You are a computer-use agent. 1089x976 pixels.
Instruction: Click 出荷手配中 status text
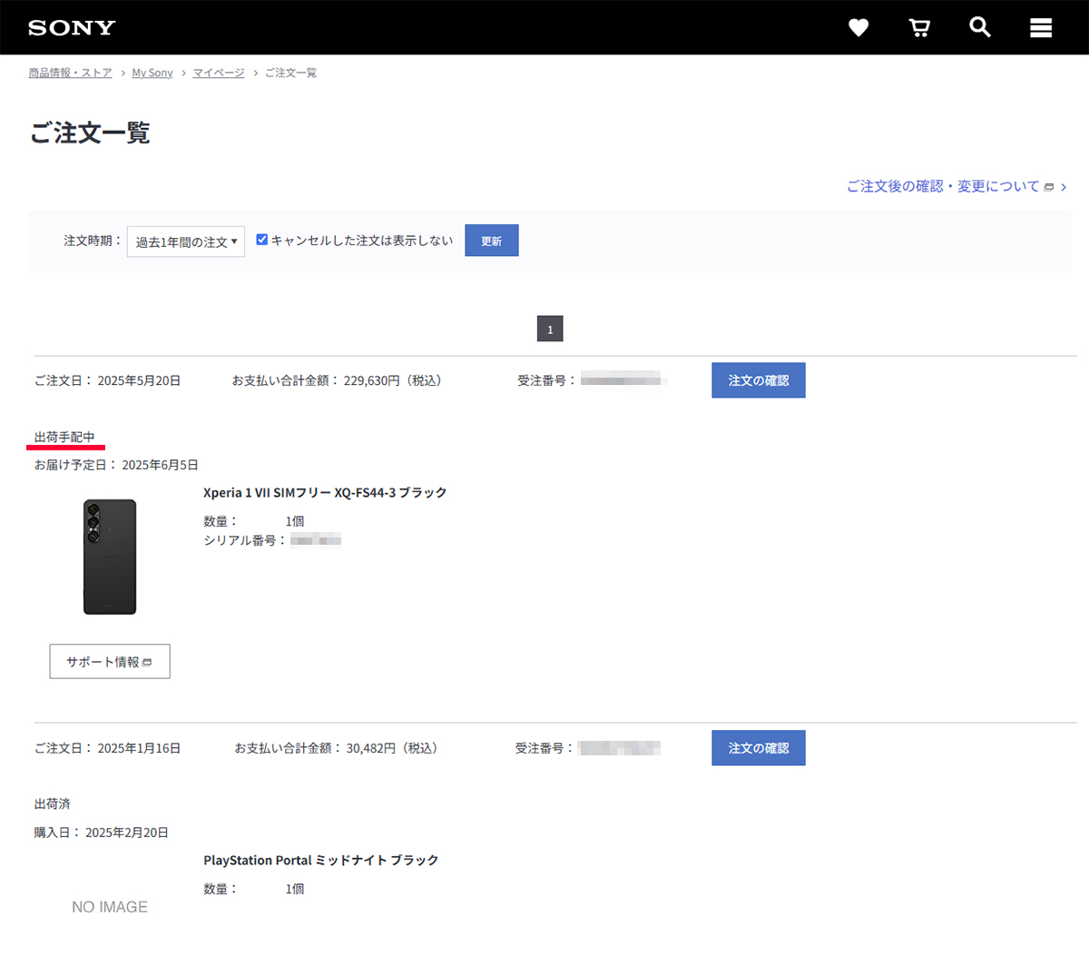[x=64, y=438]
